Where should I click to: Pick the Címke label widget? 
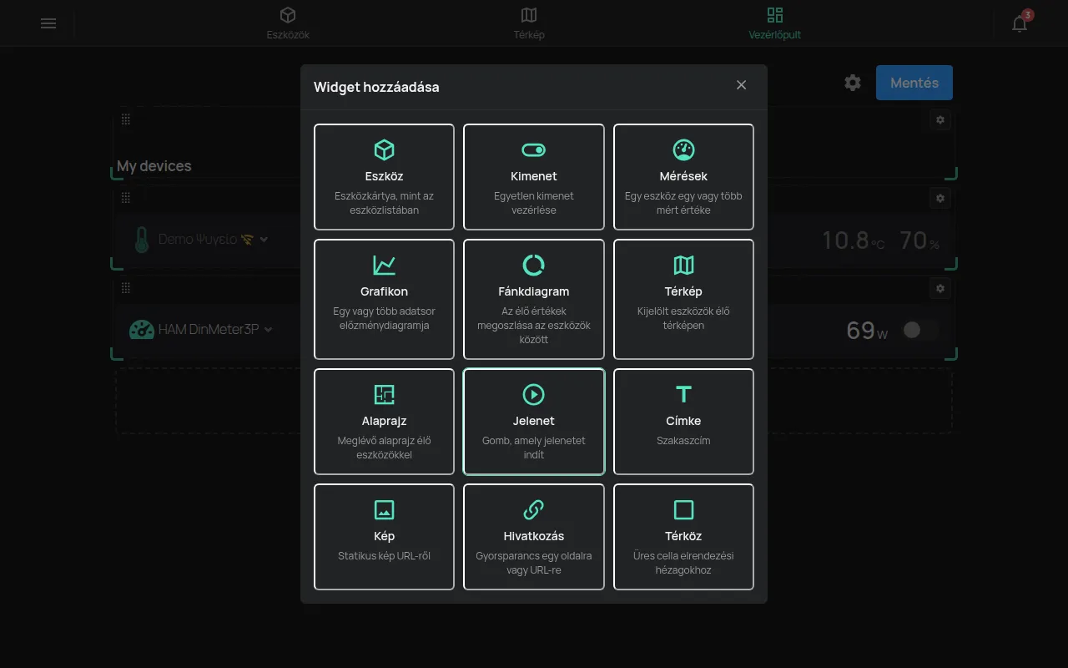683,422
